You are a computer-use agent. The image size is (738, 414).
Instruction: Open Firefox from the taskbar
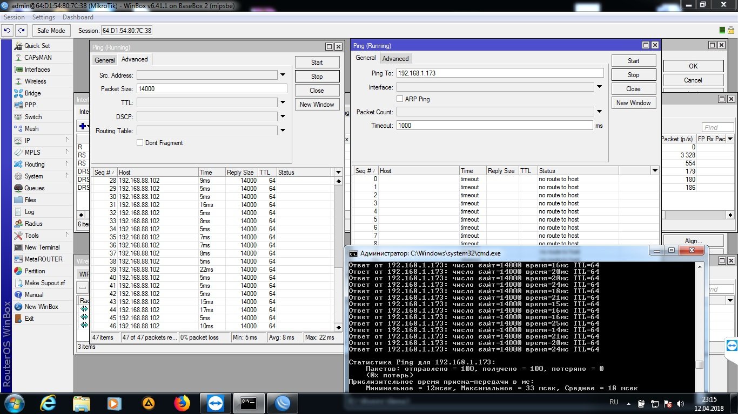[183, 403]
